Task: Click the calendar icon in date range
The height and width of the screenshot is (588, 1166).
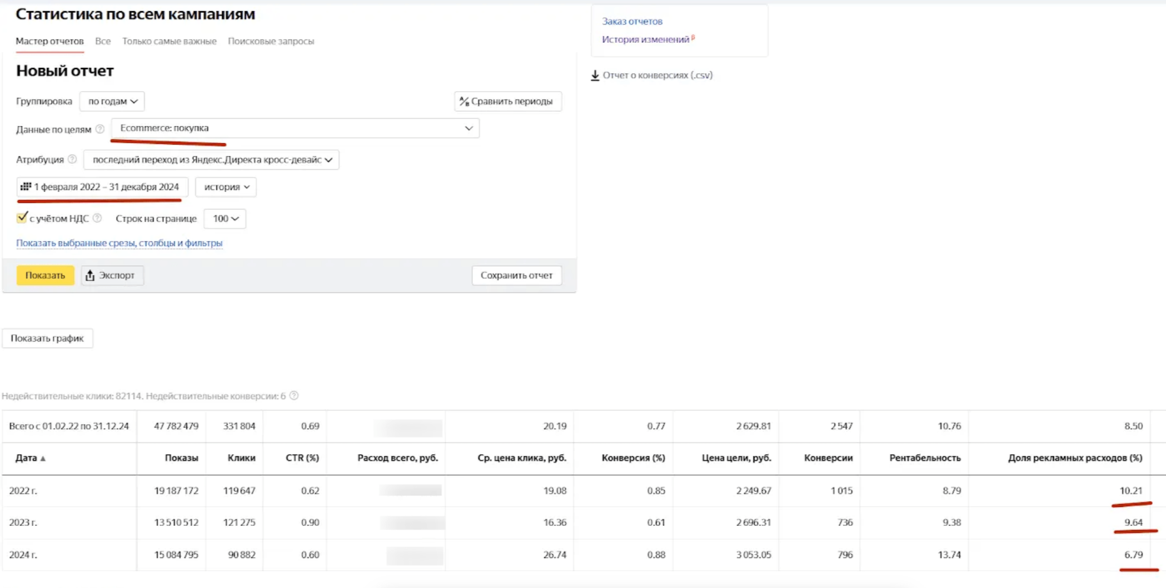Action: [26, 187]
